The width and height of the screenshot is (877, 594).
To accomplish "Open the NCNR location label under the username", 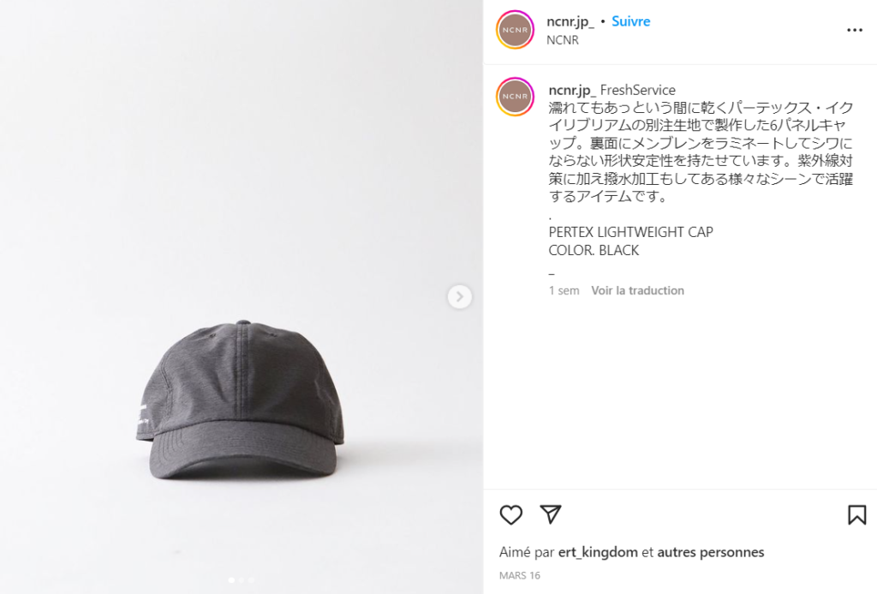I will (562, 40).
